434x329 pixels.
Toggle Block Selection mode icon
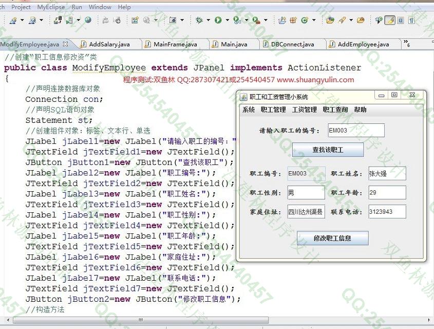coord(401,20)
